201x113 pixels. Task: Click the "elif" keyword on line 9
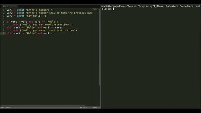click(10, 34)
